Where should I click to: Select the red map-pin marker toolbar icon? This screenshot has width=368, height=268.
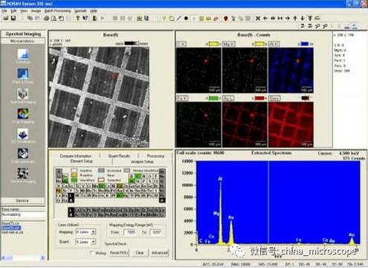225,18
